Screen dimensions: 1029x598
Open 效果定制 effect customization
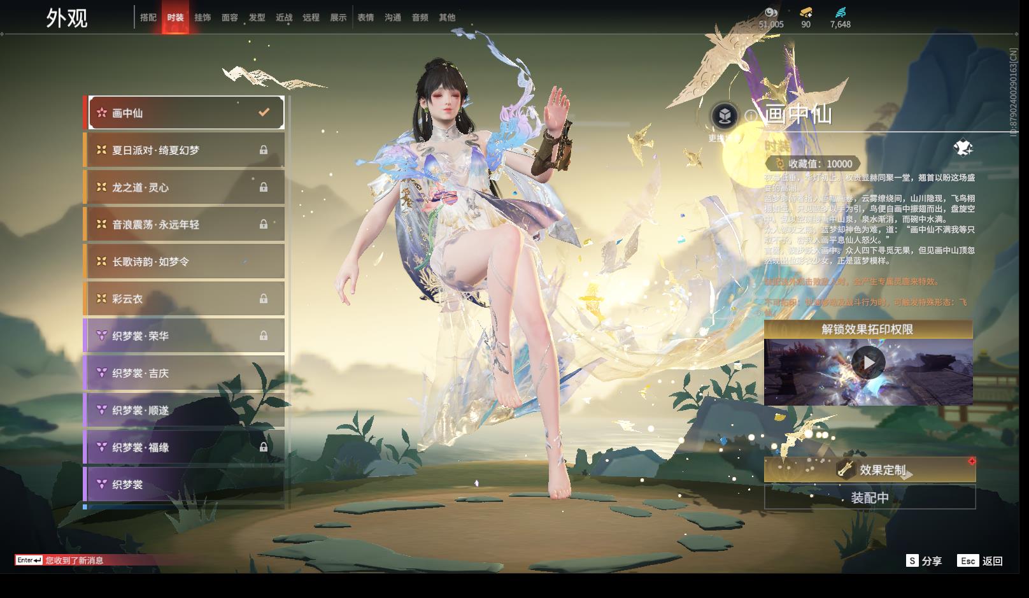tap(870, 470)
